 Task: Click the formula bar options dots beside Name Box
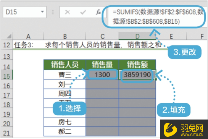[53, 12]
